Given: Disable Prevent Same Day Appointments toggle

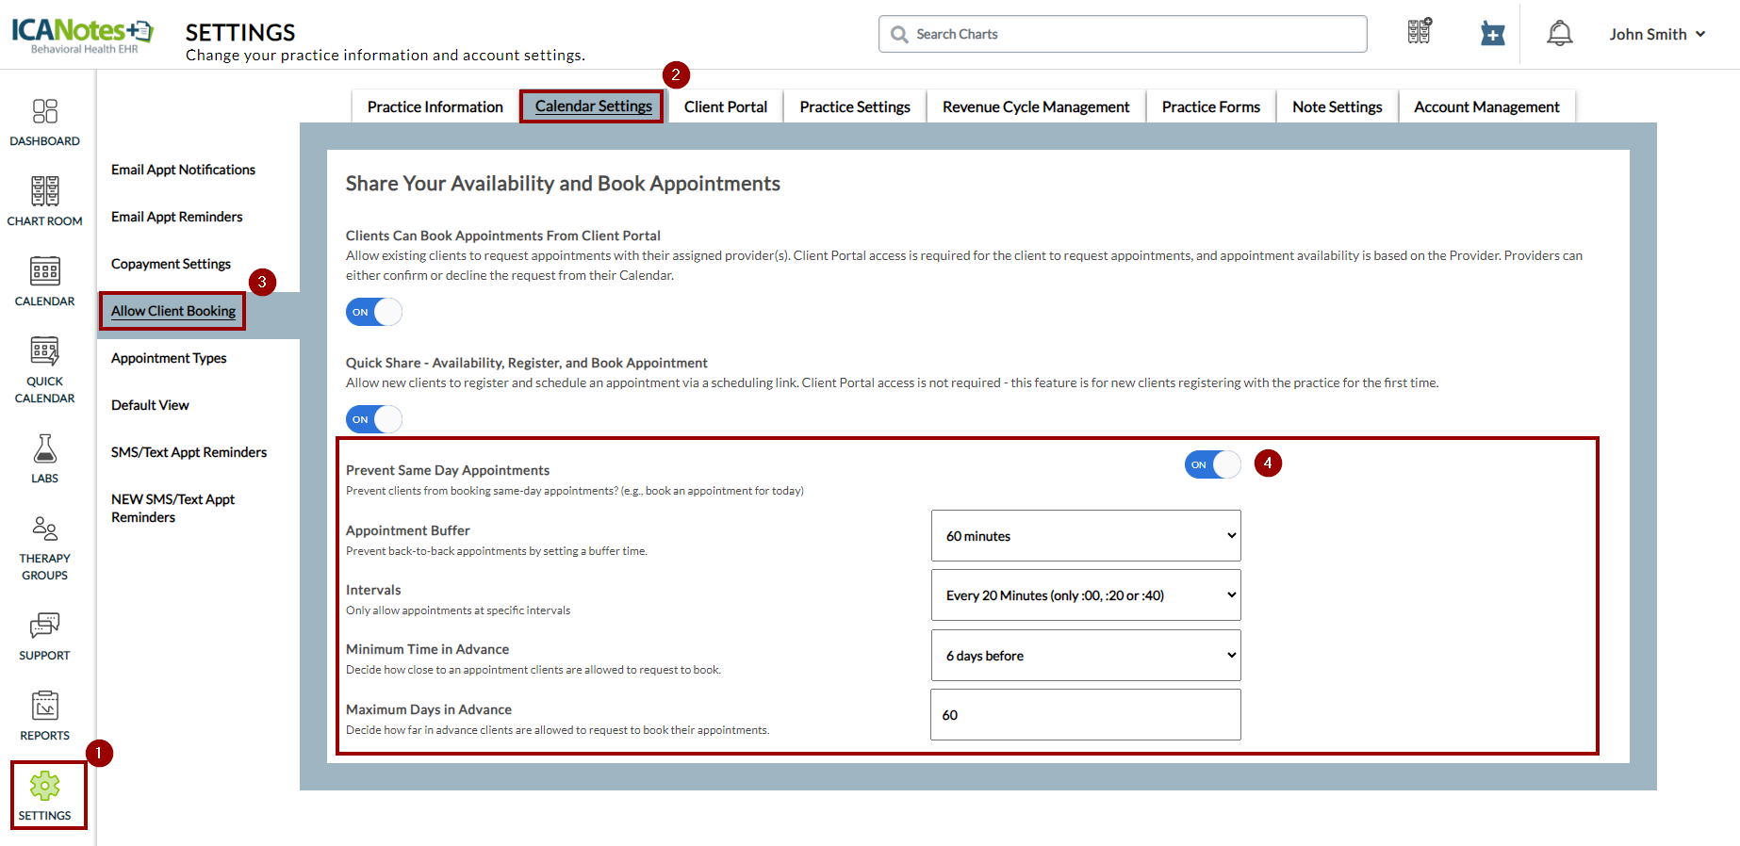Looking at the screenshot, I should click(x=1212, y=464).
